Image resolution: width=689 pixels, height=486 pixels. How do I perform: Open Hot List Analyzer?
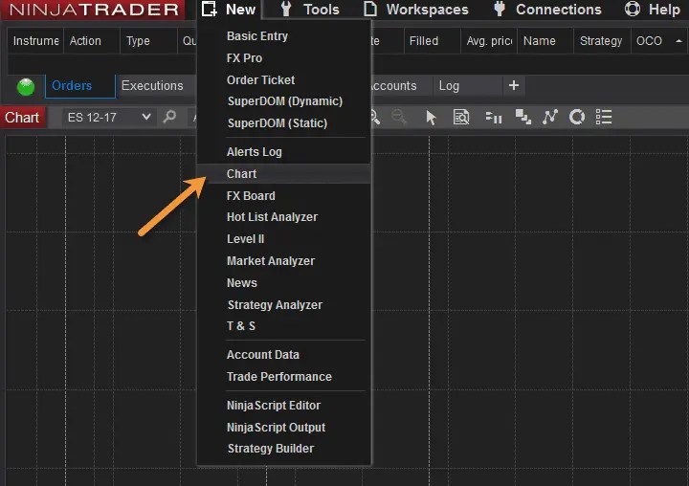click(x=283, y=216)
